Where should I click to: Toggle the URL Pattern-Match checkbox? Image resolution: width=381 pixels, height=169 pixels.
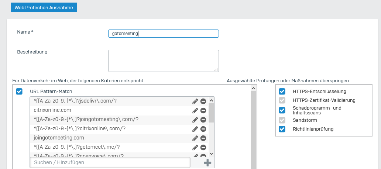tap(19, 92)
